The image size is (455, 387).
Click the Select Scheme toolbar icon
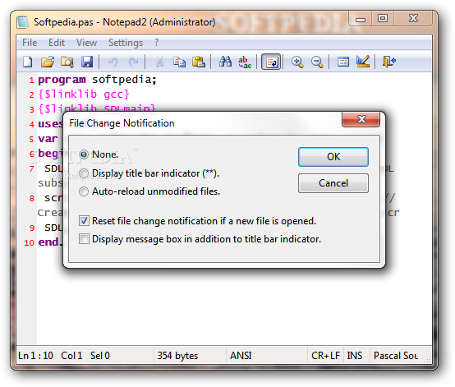343,62
